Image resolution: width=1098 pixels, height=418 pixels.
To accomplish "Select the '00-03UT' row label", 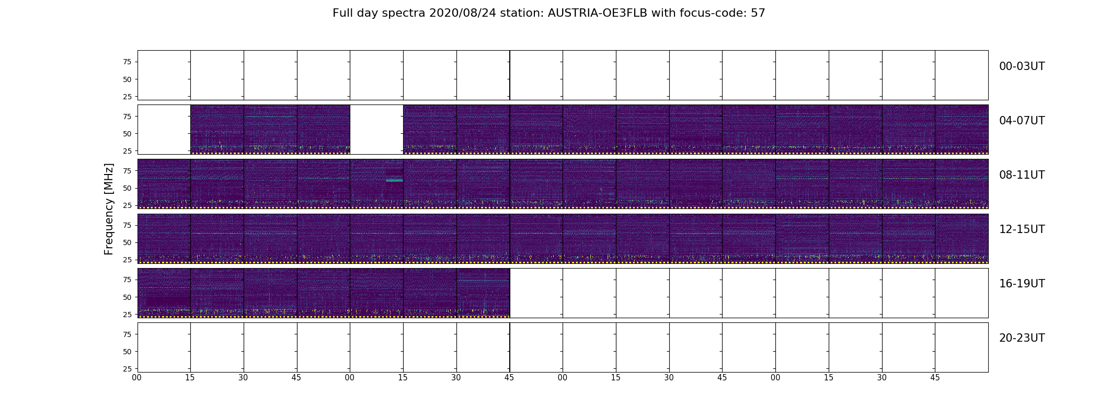I will [x=1022, y=66].
